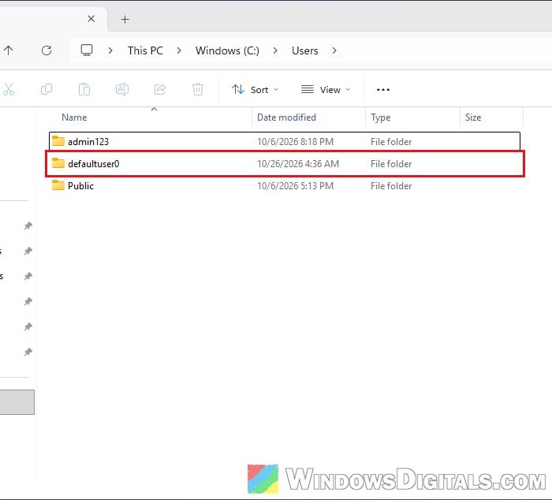
Task: Click the Share icon in toolbar
Action: coord(160,89)
